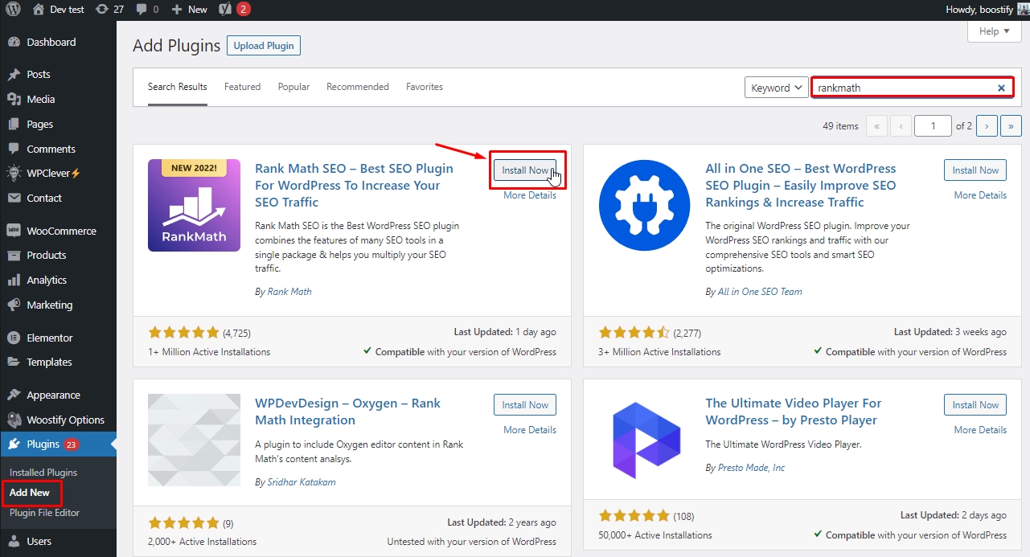Install the Presto Player plugin
This screenshot has width=1030, height=557.
tap(975, 405)
